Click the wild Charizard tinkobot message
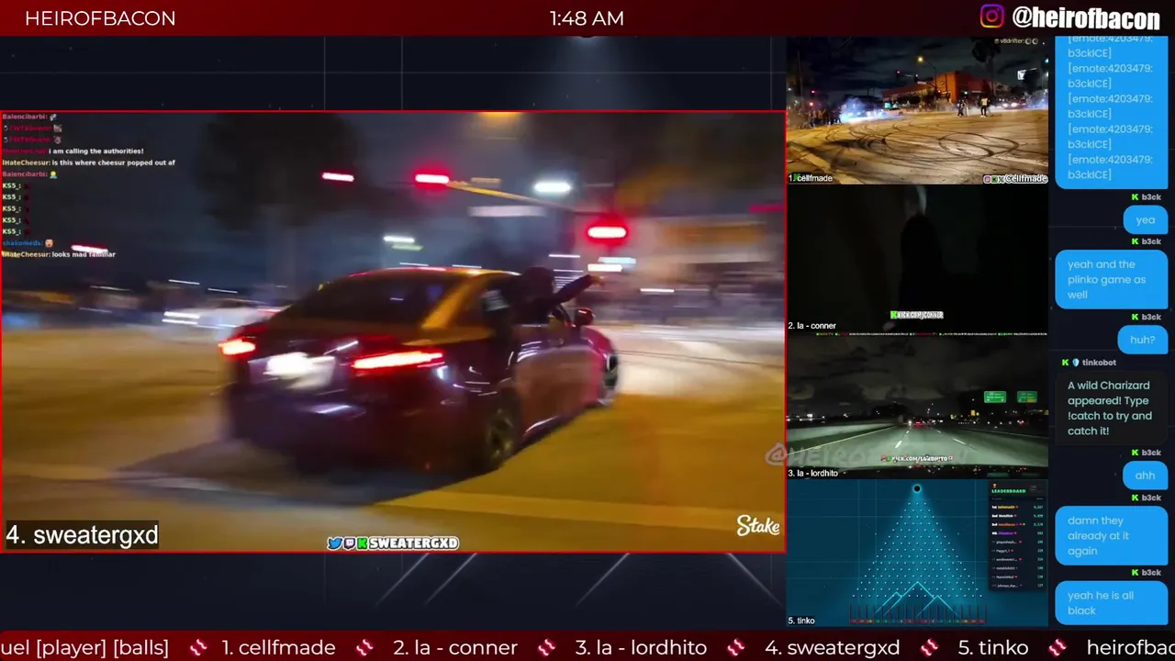Image resolution: width=1175 pixels, height=661 pixels. 1111,408
